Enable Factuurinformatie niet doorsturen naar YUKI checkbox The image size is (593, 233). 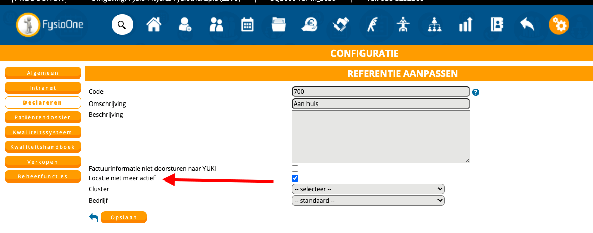point(295,168)
